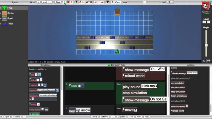The height and width of the screenshot is (119, 212).
Task: Click the '+ Agent' button
Action: click(6, 117)
